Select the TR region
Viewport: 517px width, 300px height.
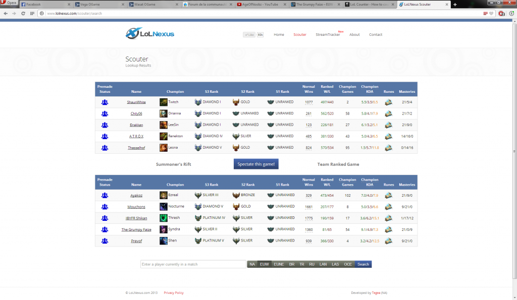pyautogui.click(x=302, y=264)
